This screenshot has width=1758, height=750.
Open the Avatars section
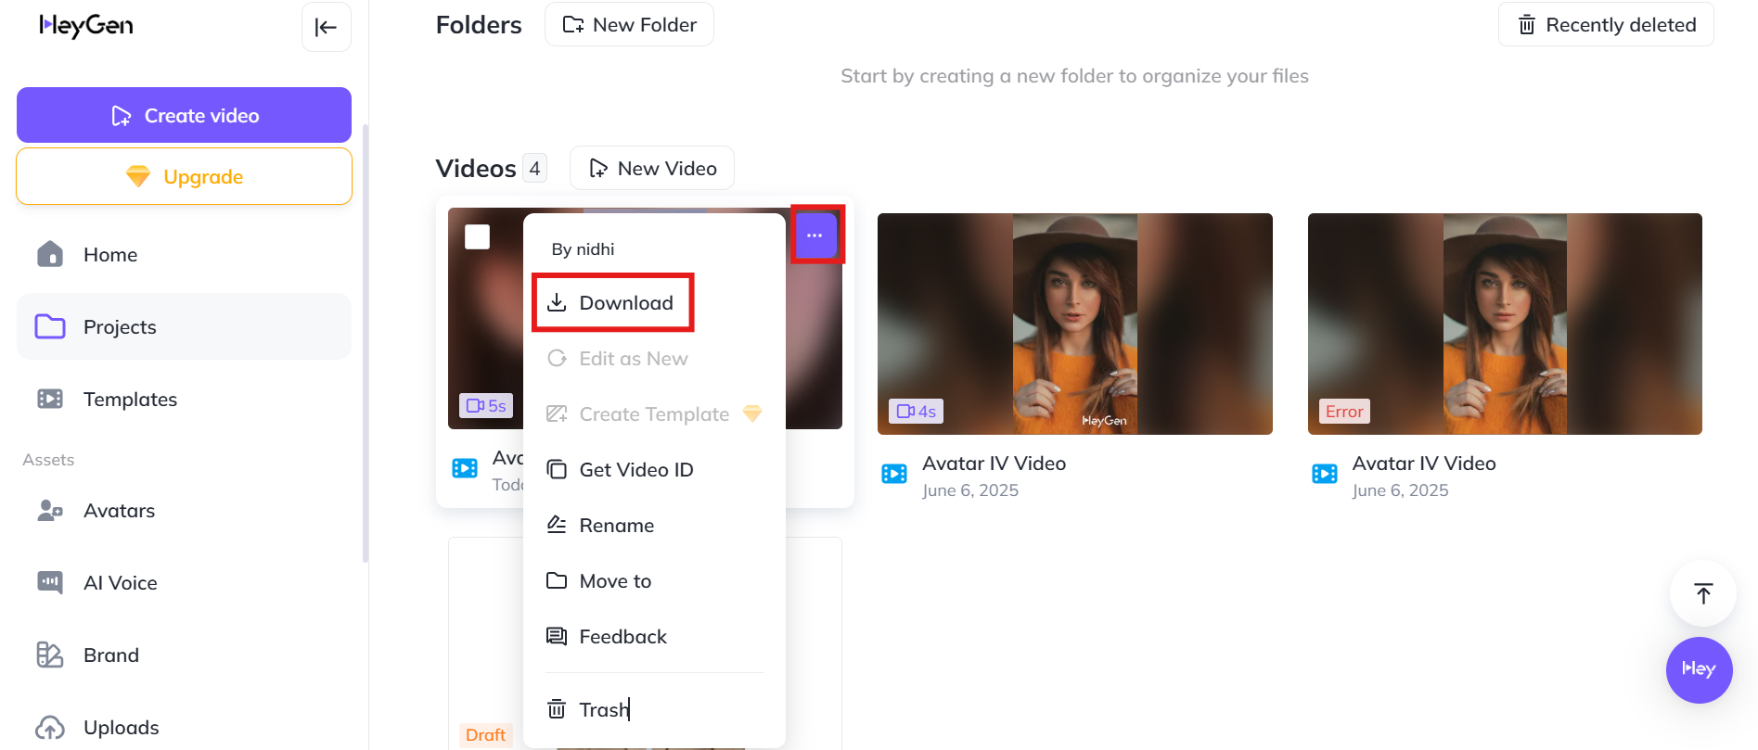tap(119, 511)
